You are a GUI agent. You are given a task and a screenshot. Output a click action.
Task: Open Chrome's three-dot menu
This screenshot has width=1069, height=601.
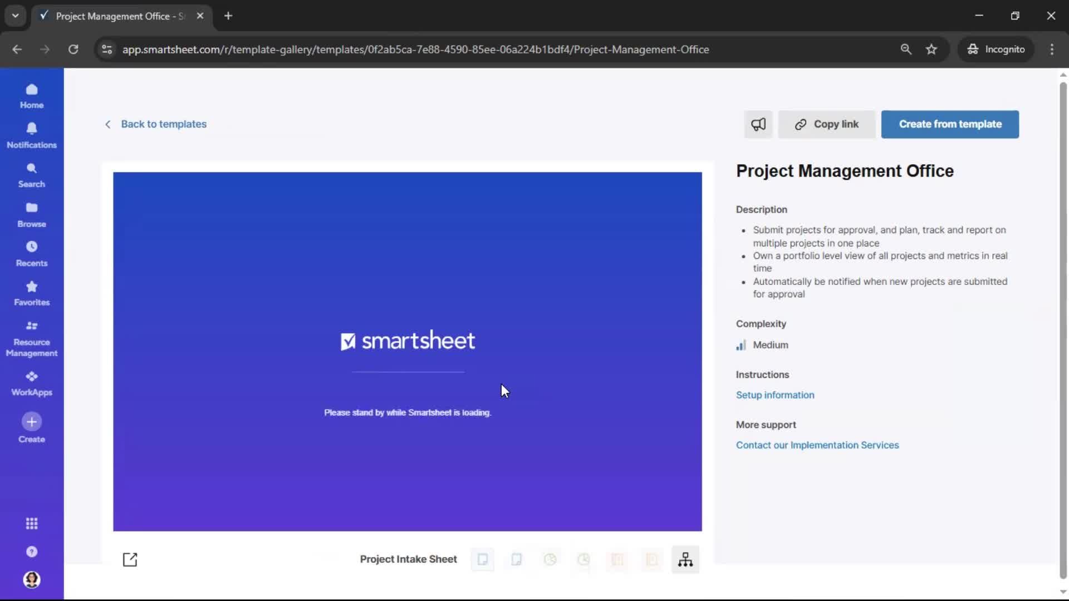1052,49
